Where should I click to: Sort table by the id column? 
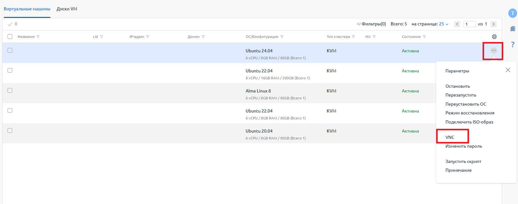95,37
